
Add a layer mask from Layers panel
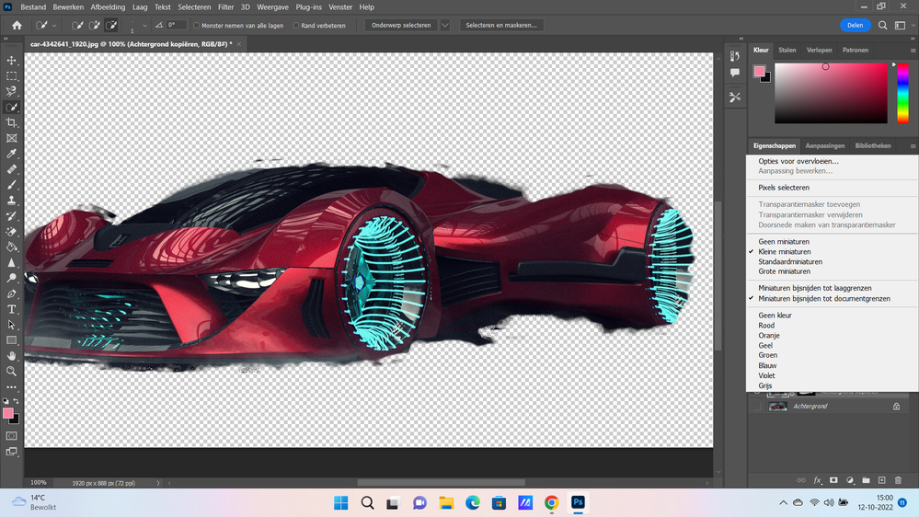pyautogui.click(x=833, y=480)
